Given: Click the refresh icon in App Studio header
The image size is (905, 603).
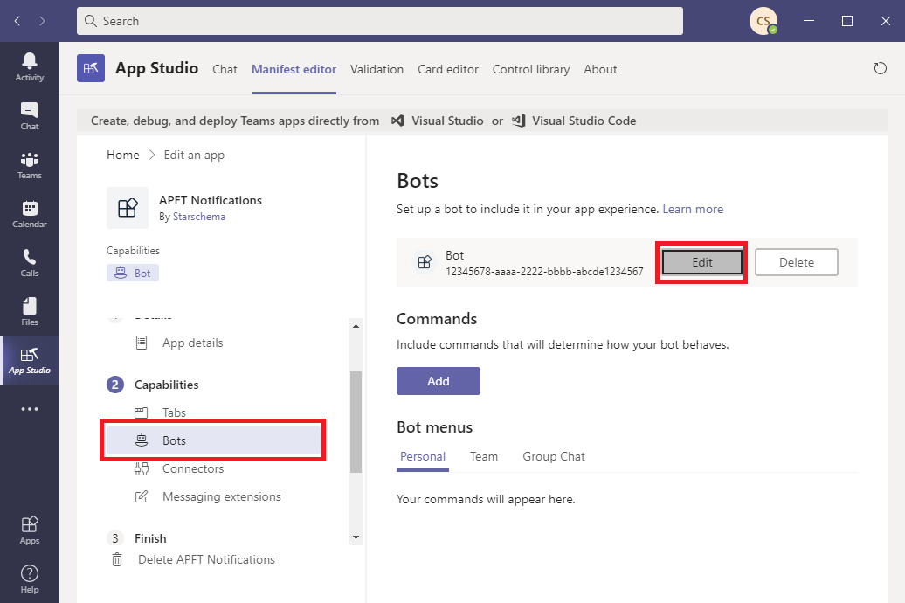Looking at the screenshot, I should click(x=880, y=69).
